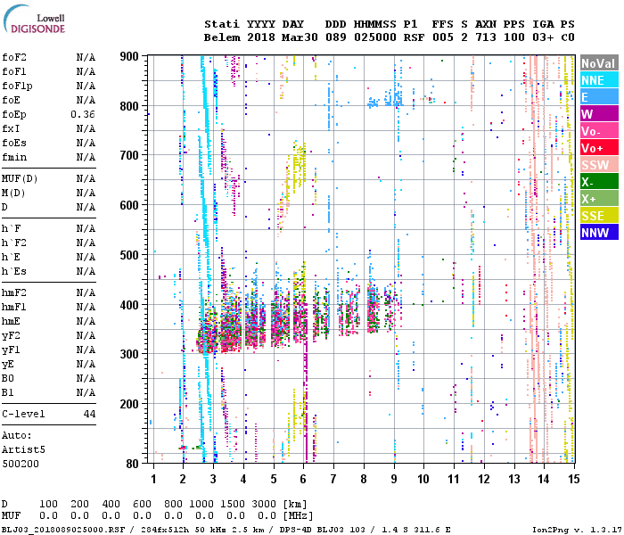Click the 900 km height axis label
This screenshot has width=624, height=535.
point(129,56)
